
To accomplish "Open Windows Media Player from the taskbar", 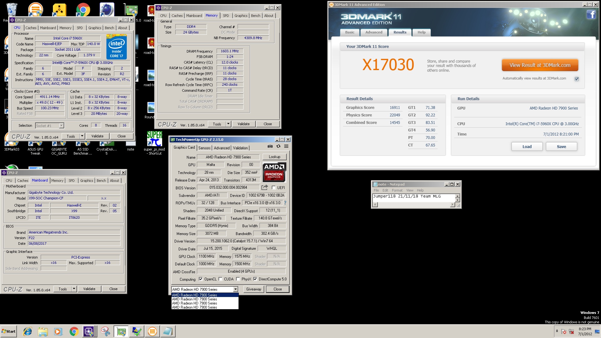I will coord(58,331).
